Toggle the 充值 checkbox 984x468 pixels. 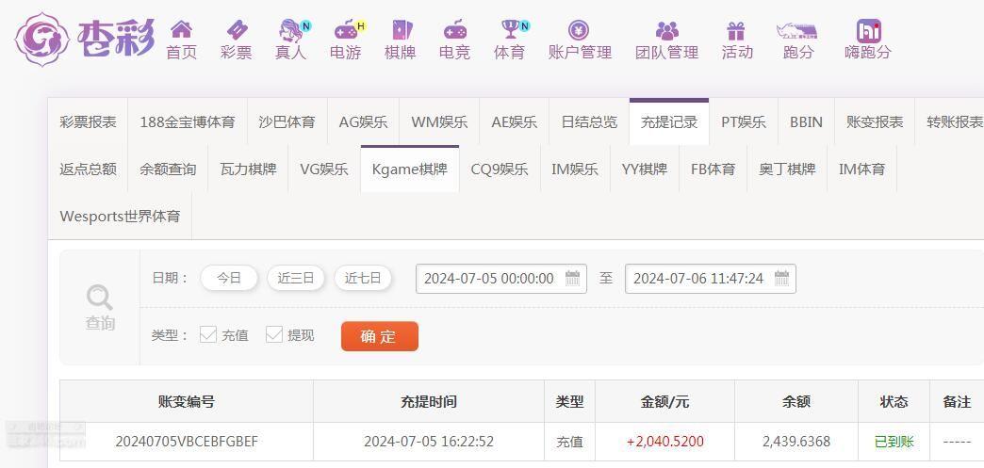point(207,334)
